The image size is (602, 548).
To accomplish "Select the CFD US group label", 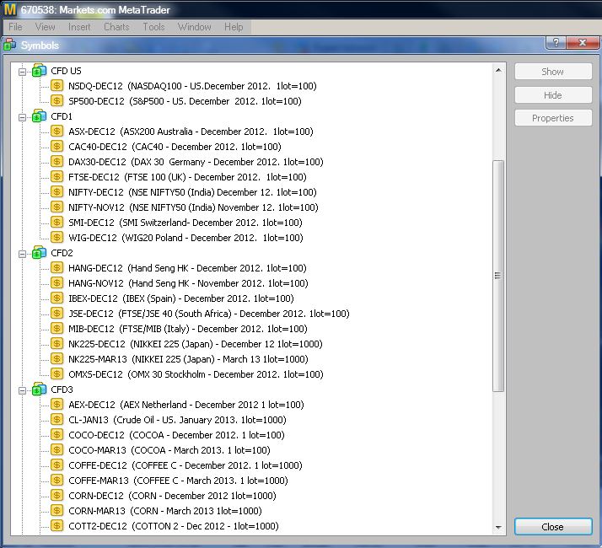I will point(66,71).
